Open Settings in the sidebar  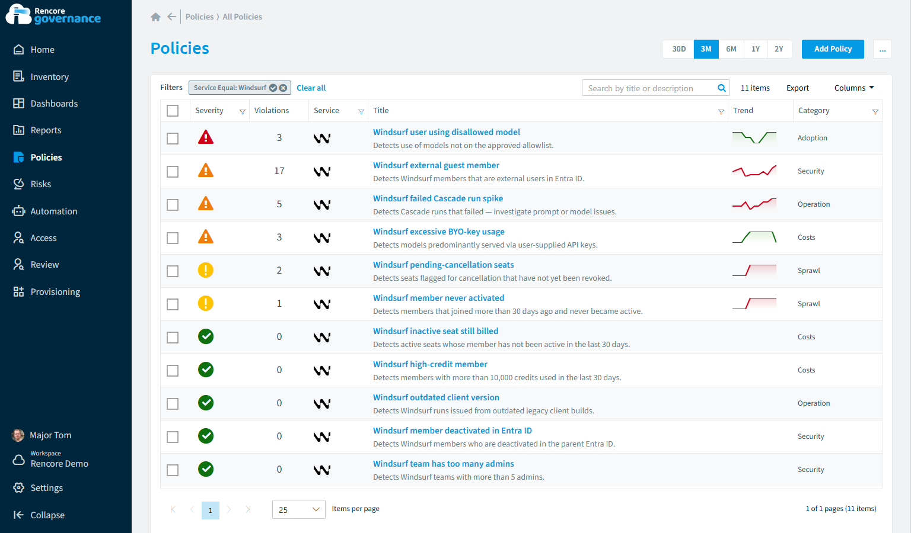[x=38, y=488]
